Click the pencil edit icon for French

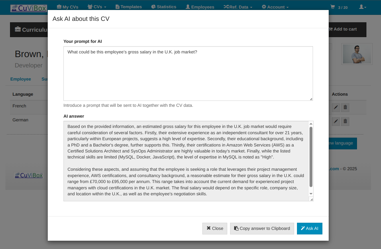pyautogui.click(x=336, y=108)
